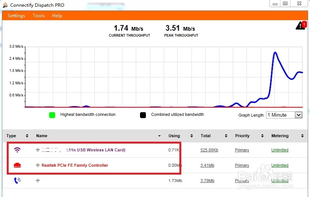Viewport: 310px width, 197px height.
Task: Maximize the Connectify Dispatch window
Action: 285,3
